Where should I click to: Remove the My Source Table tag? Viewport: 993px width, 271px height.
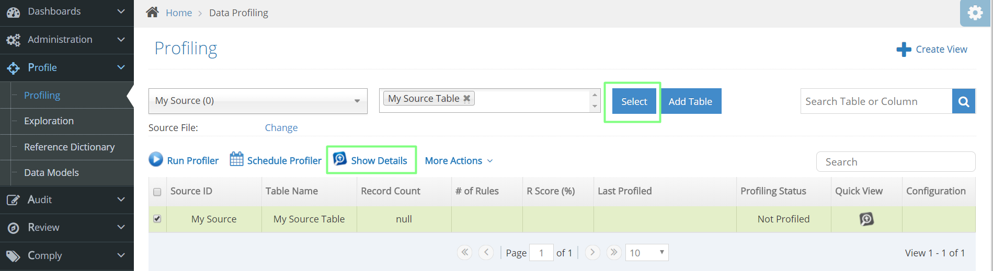(x=467, y=98)
